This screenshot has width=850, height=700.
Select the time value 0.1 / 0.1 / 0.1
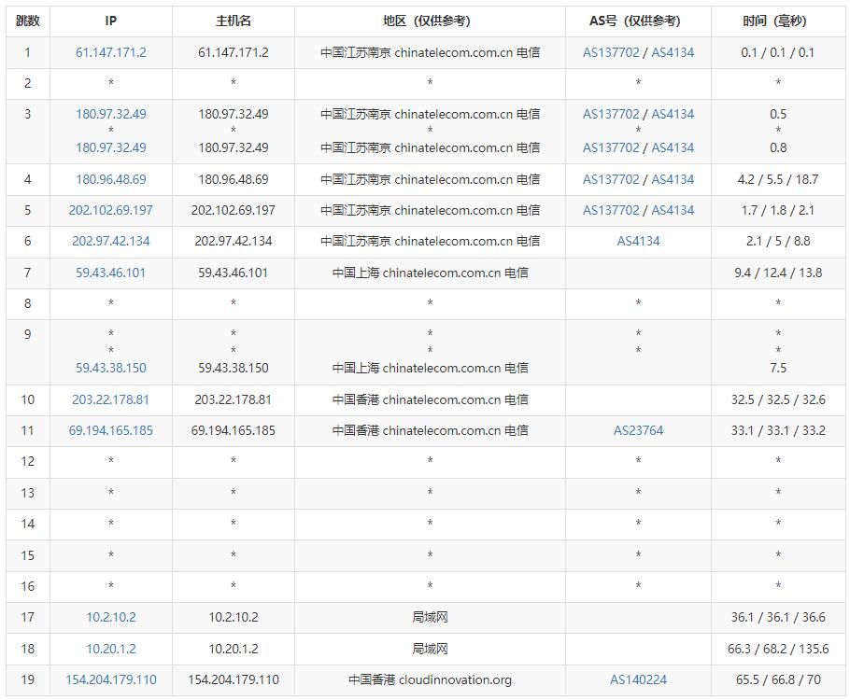click(778, 52)
